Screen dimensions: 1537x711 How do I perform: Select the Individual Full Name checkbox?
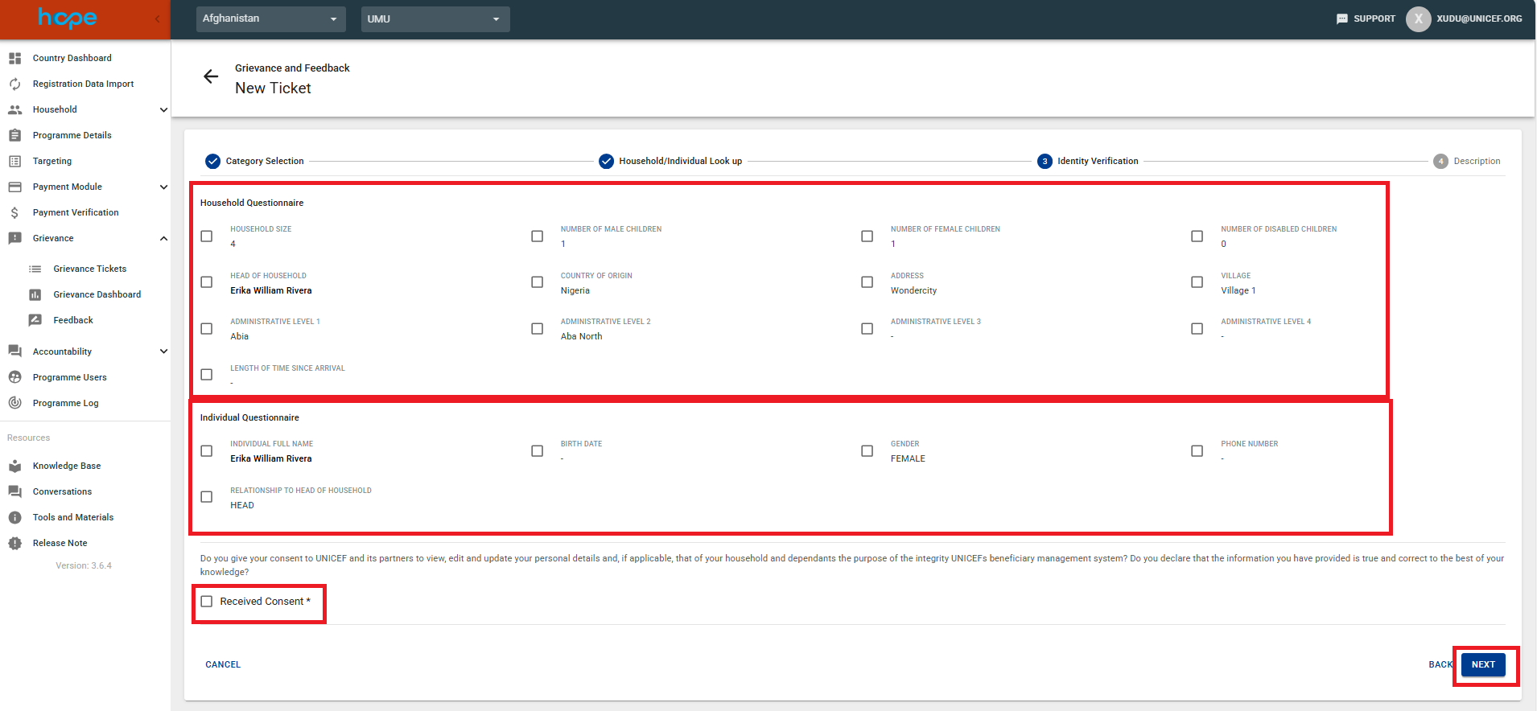[x=207, y=451]
